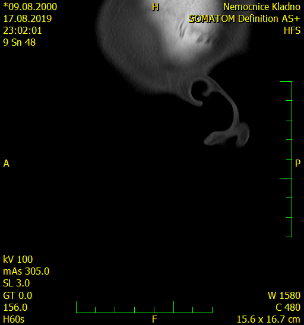The image size is (304, 325).
Task: Click the GT 0.0 gantry tilt text
Action: click(x=18, y=295)
